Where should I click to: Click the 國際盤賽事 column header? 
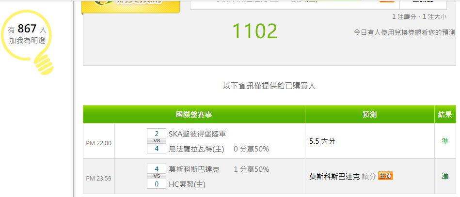tap(194, 115)
